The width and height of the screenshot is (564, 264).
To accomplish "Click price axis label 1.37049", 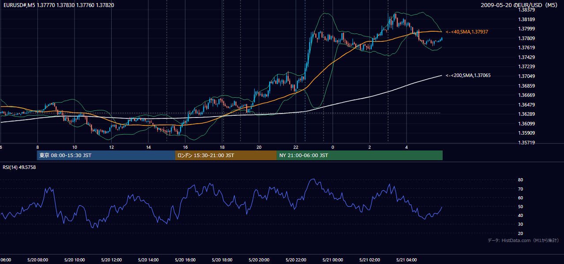I will (x=526, y=76).
